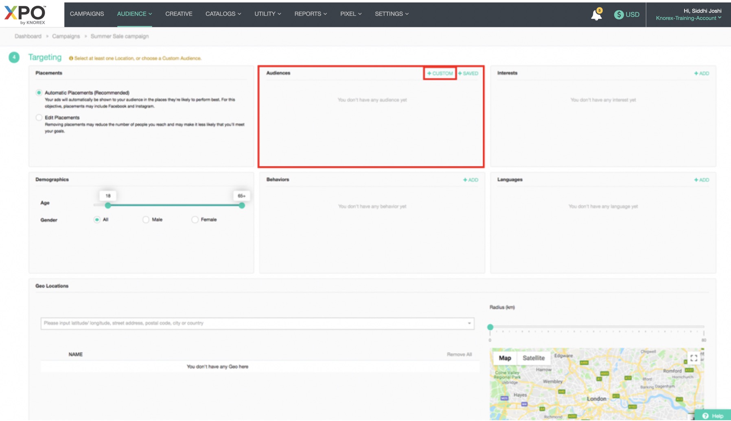Expand the Audience menu dropdown

pos(134,14)
